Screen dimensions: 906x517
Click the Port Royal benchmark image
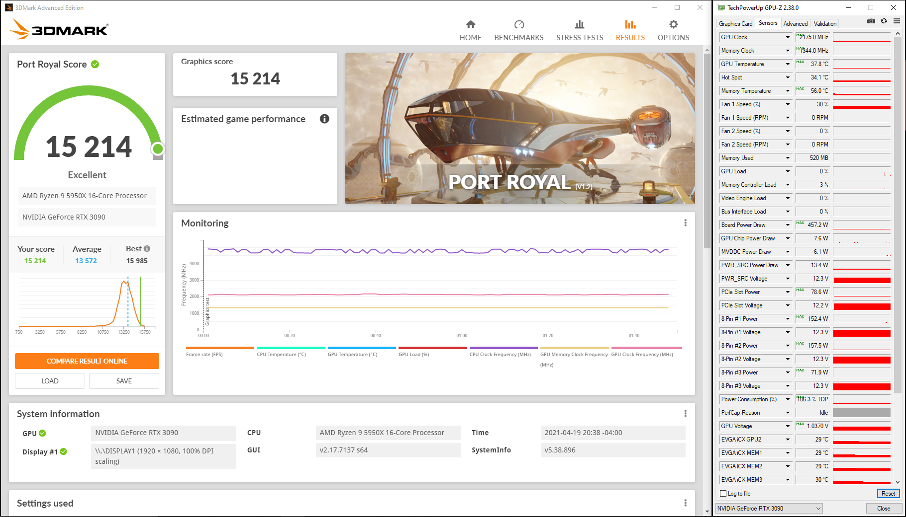tap(520, 129)
